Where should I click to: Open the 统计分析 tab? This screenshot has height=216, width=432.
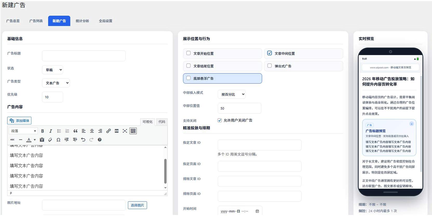[x=82, y=21]
